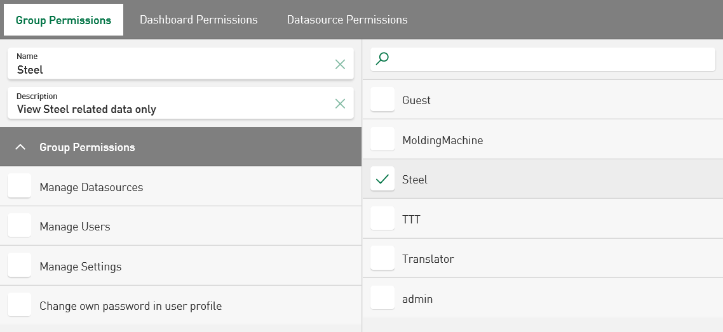723x332 pixels.
Task: Clear the Description field with X icon
Action: pyautogui.click(x=340, y=103)
